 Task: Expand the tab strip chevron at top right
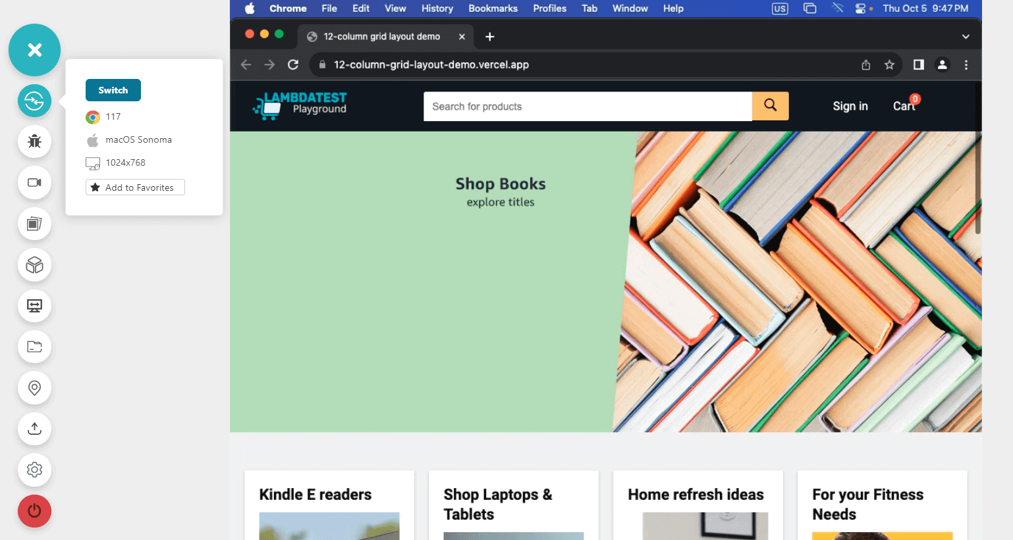click(965, 36)
